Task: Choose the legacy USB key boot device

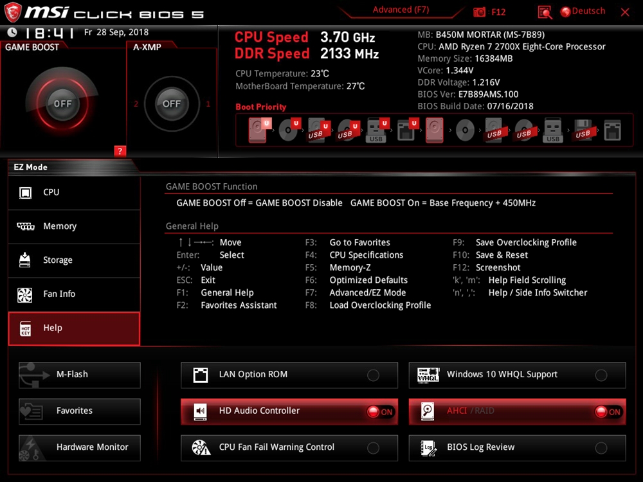Action: pyautogui.click(x=553, y=130)
